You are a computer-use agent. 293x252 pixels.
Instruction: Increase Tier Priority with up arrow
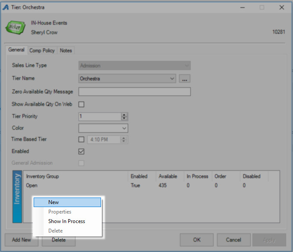tap(124, 115)
